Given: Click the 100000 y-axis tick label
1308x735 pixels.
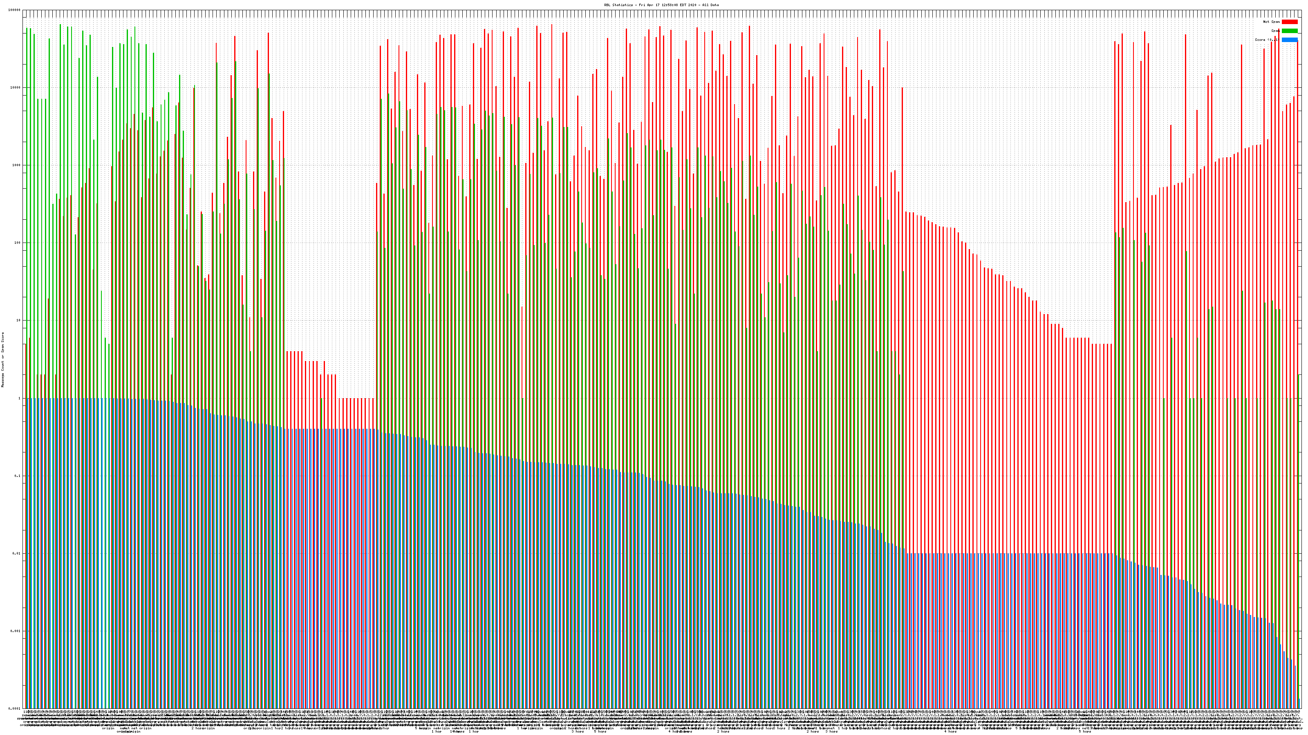Looking at the screenshot, I should pos(15,10).
